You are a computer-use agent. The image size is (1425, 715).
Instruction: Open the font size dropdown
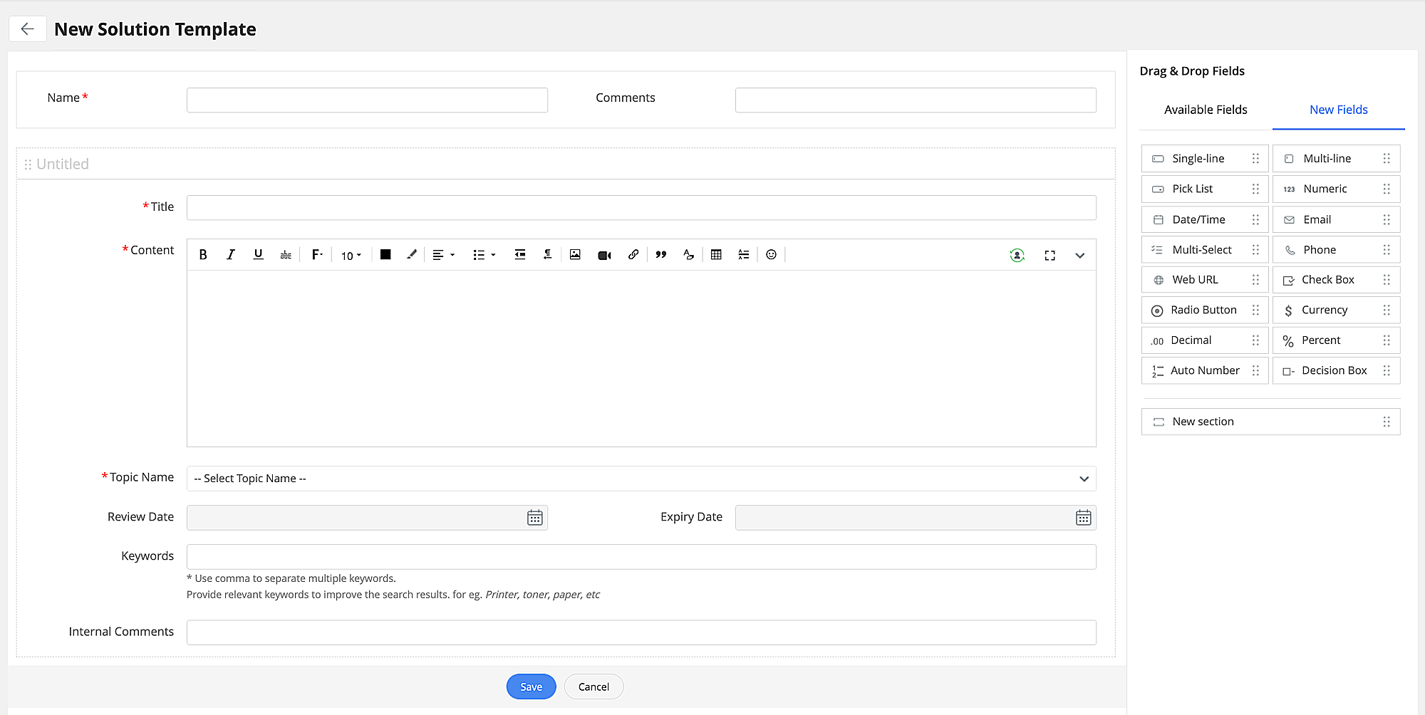(351, 256)
